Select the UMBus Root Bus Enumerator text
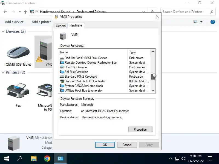The width and height of the screenshot is (219, 164). (x=83, y=90)
